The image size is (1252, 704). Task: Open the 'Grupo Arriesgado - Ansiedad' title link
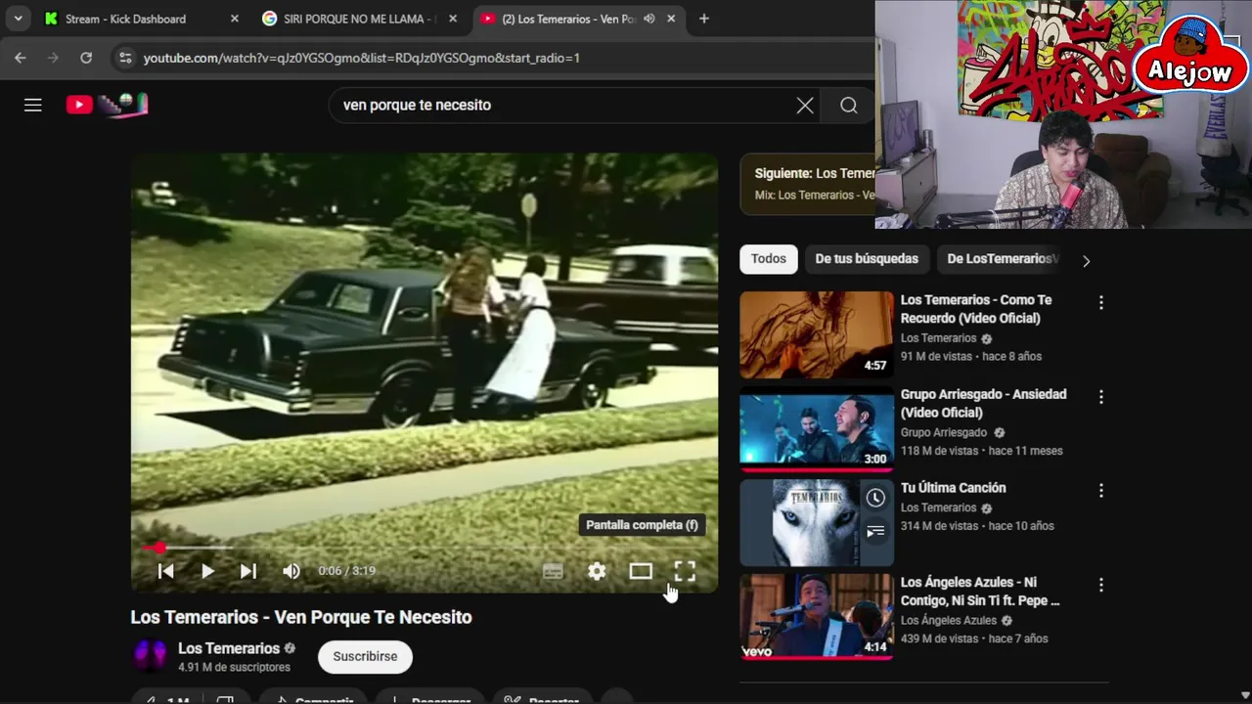click(x=983, y=403)
